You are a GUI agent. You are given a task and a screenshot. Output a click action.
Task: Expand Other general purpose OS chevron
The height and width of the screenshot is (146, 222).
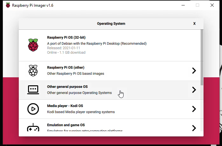pyautogui.click(x=194, y=90)
